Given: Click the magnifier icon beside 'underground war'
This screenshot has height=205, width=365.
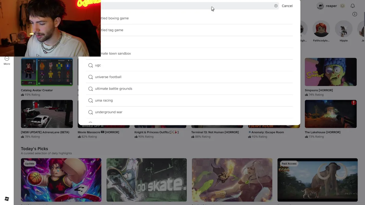Looking at the screenshot, I should (90, 112).
